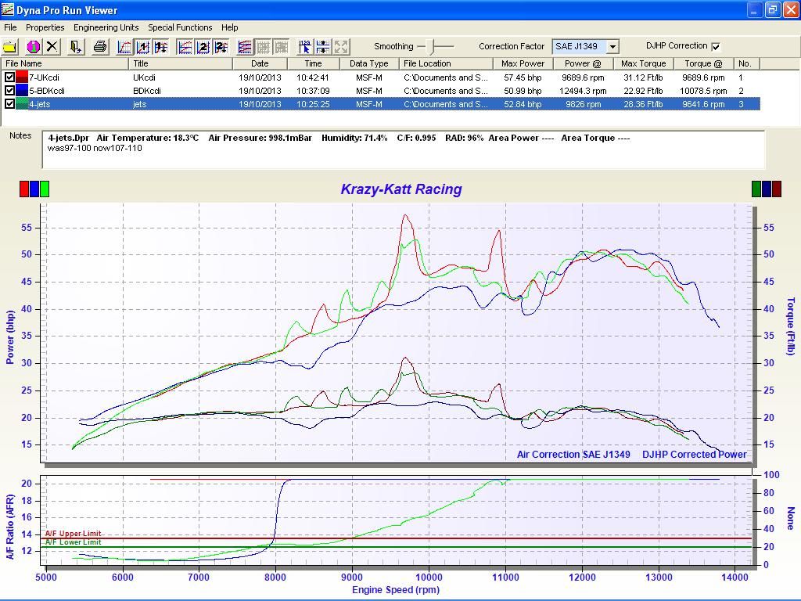Open the Help menu
This screenshot has width=801, height=601.
[x=229, y=27]
